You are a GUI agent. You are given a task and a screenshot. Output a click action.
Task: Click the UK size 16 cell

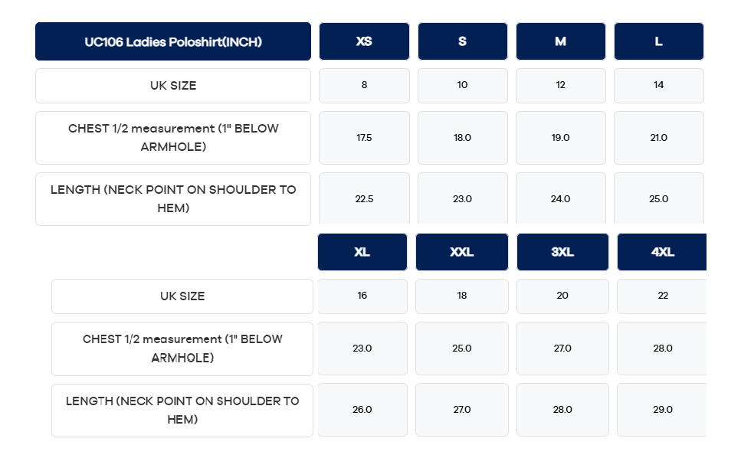pos(362,296)
